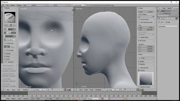Enable Backface Culling checkbox
The height and width of the screenshot is (101, 180).
(139, 87)
